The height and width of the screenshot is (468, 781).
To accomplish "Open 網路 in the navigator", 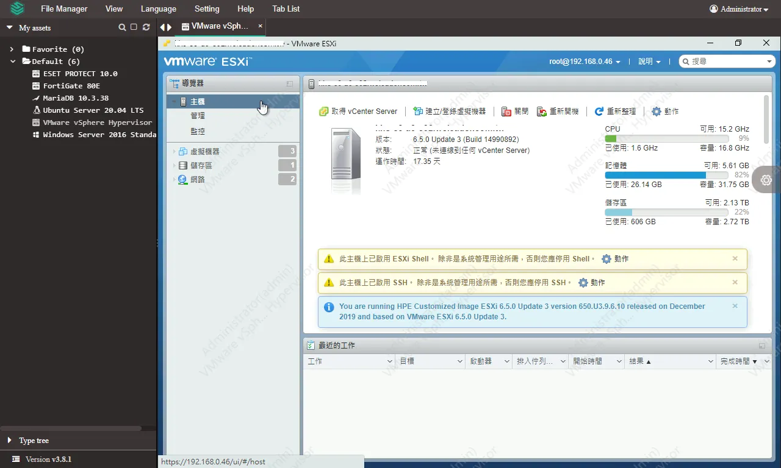I will [198, 180].
